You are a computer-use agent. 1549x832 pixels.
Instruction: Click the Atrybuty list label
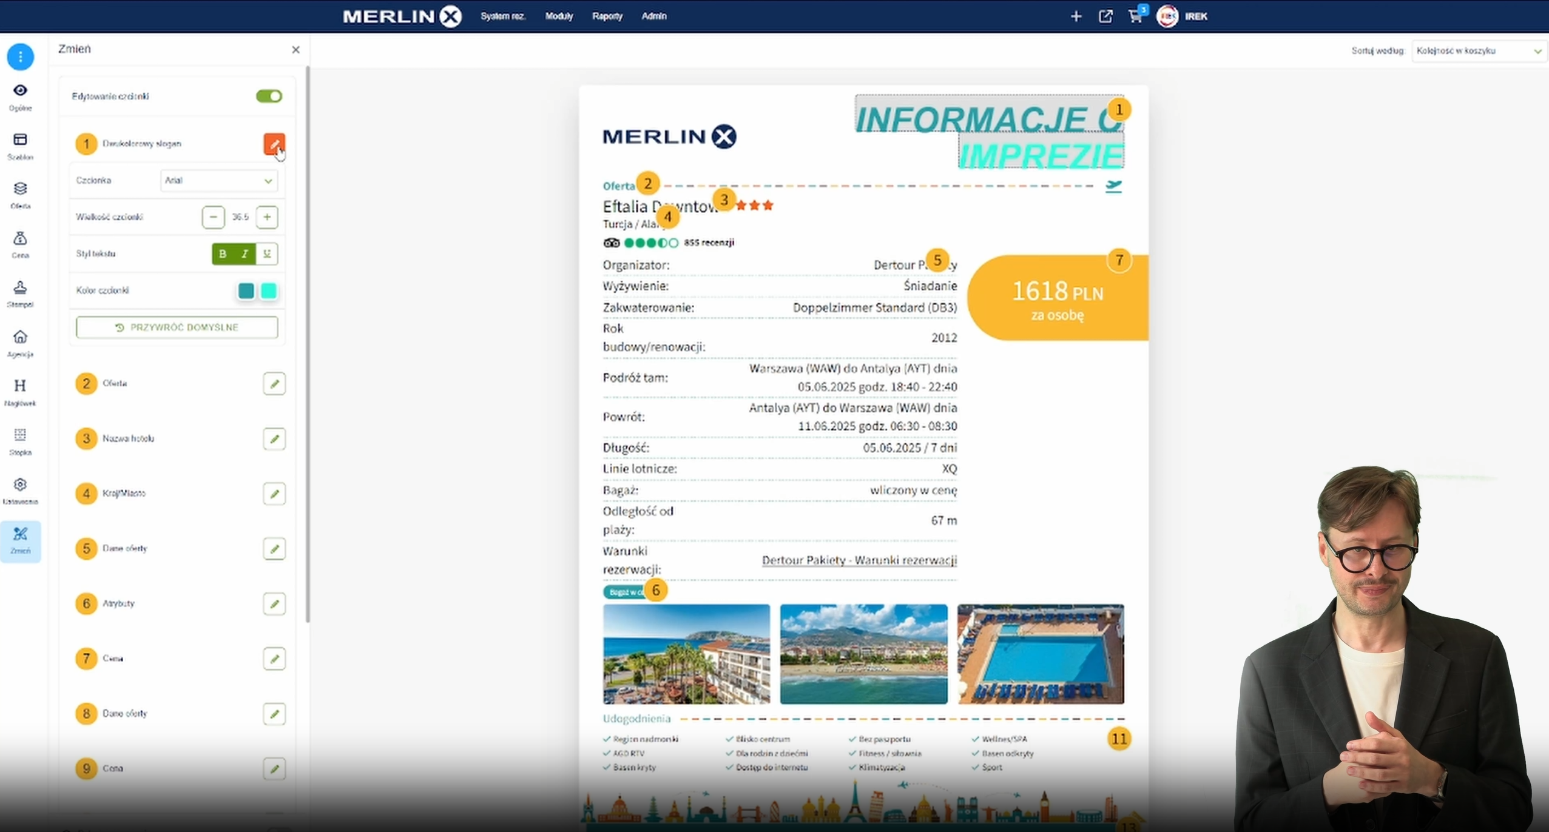tap(118, 604)
